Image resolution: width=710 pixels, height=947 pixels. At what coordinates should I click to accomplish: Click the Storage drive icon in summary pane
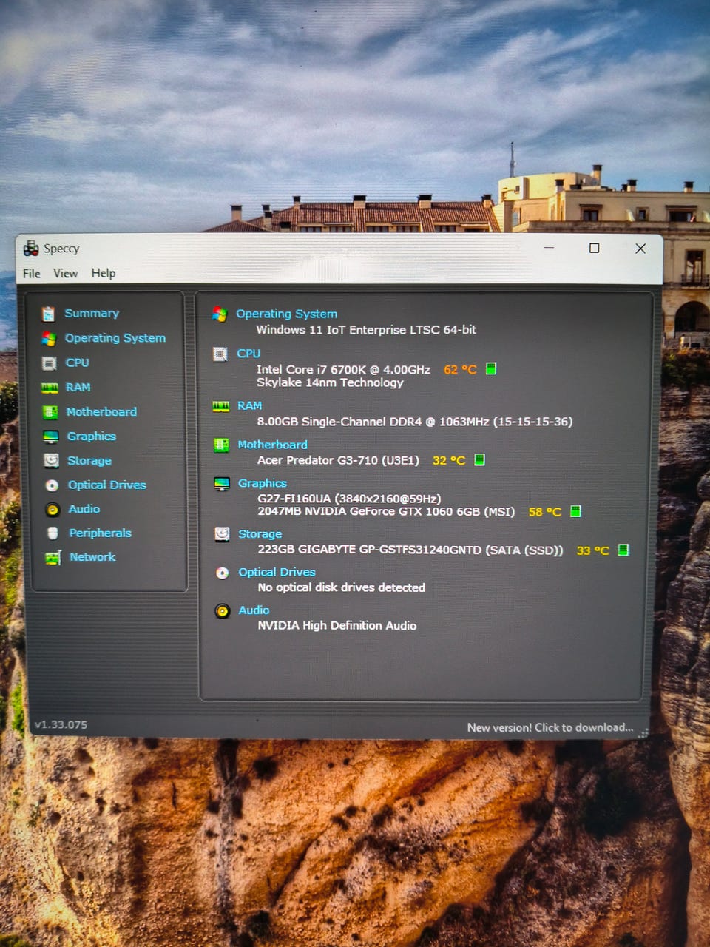(222, 534)
